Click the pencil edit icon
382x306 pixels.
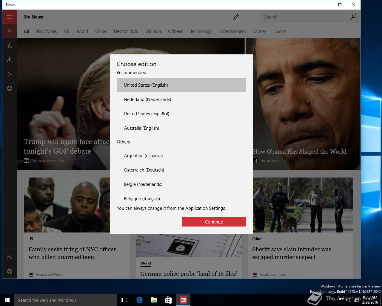(x=236, y=17)
